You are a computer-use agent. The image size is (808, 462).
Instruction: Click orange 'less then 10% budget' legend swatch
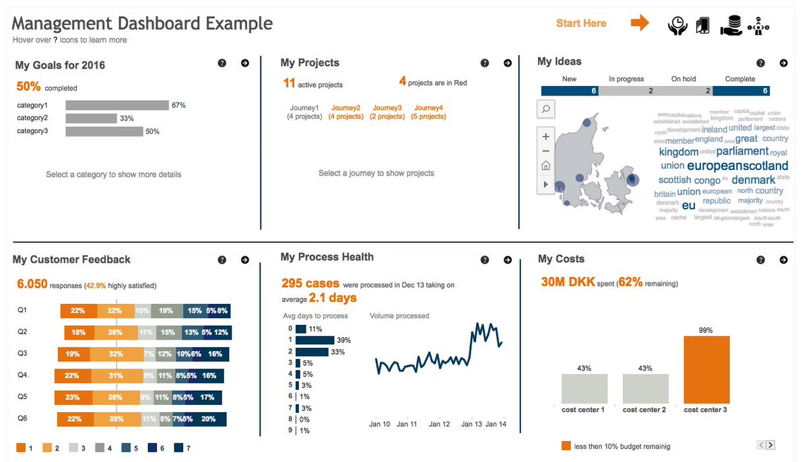pyautogui.click(x=566, y=446)
